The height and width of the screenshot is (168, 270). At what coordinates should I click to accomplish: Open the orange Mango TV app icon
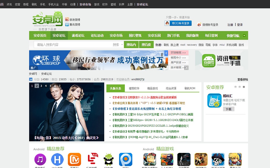[x=75, y=159]
